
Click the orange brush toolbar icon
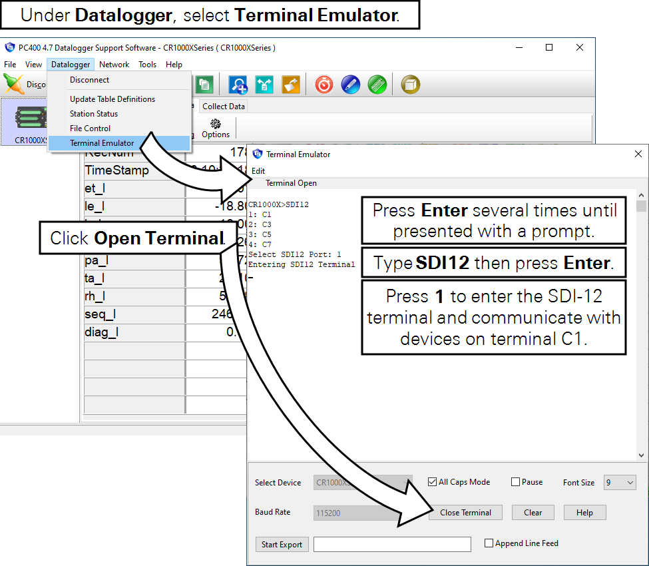click(x=291, y=85)
